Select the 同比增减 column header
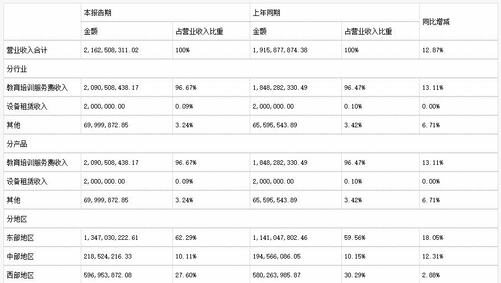 (x=436, y=22)
